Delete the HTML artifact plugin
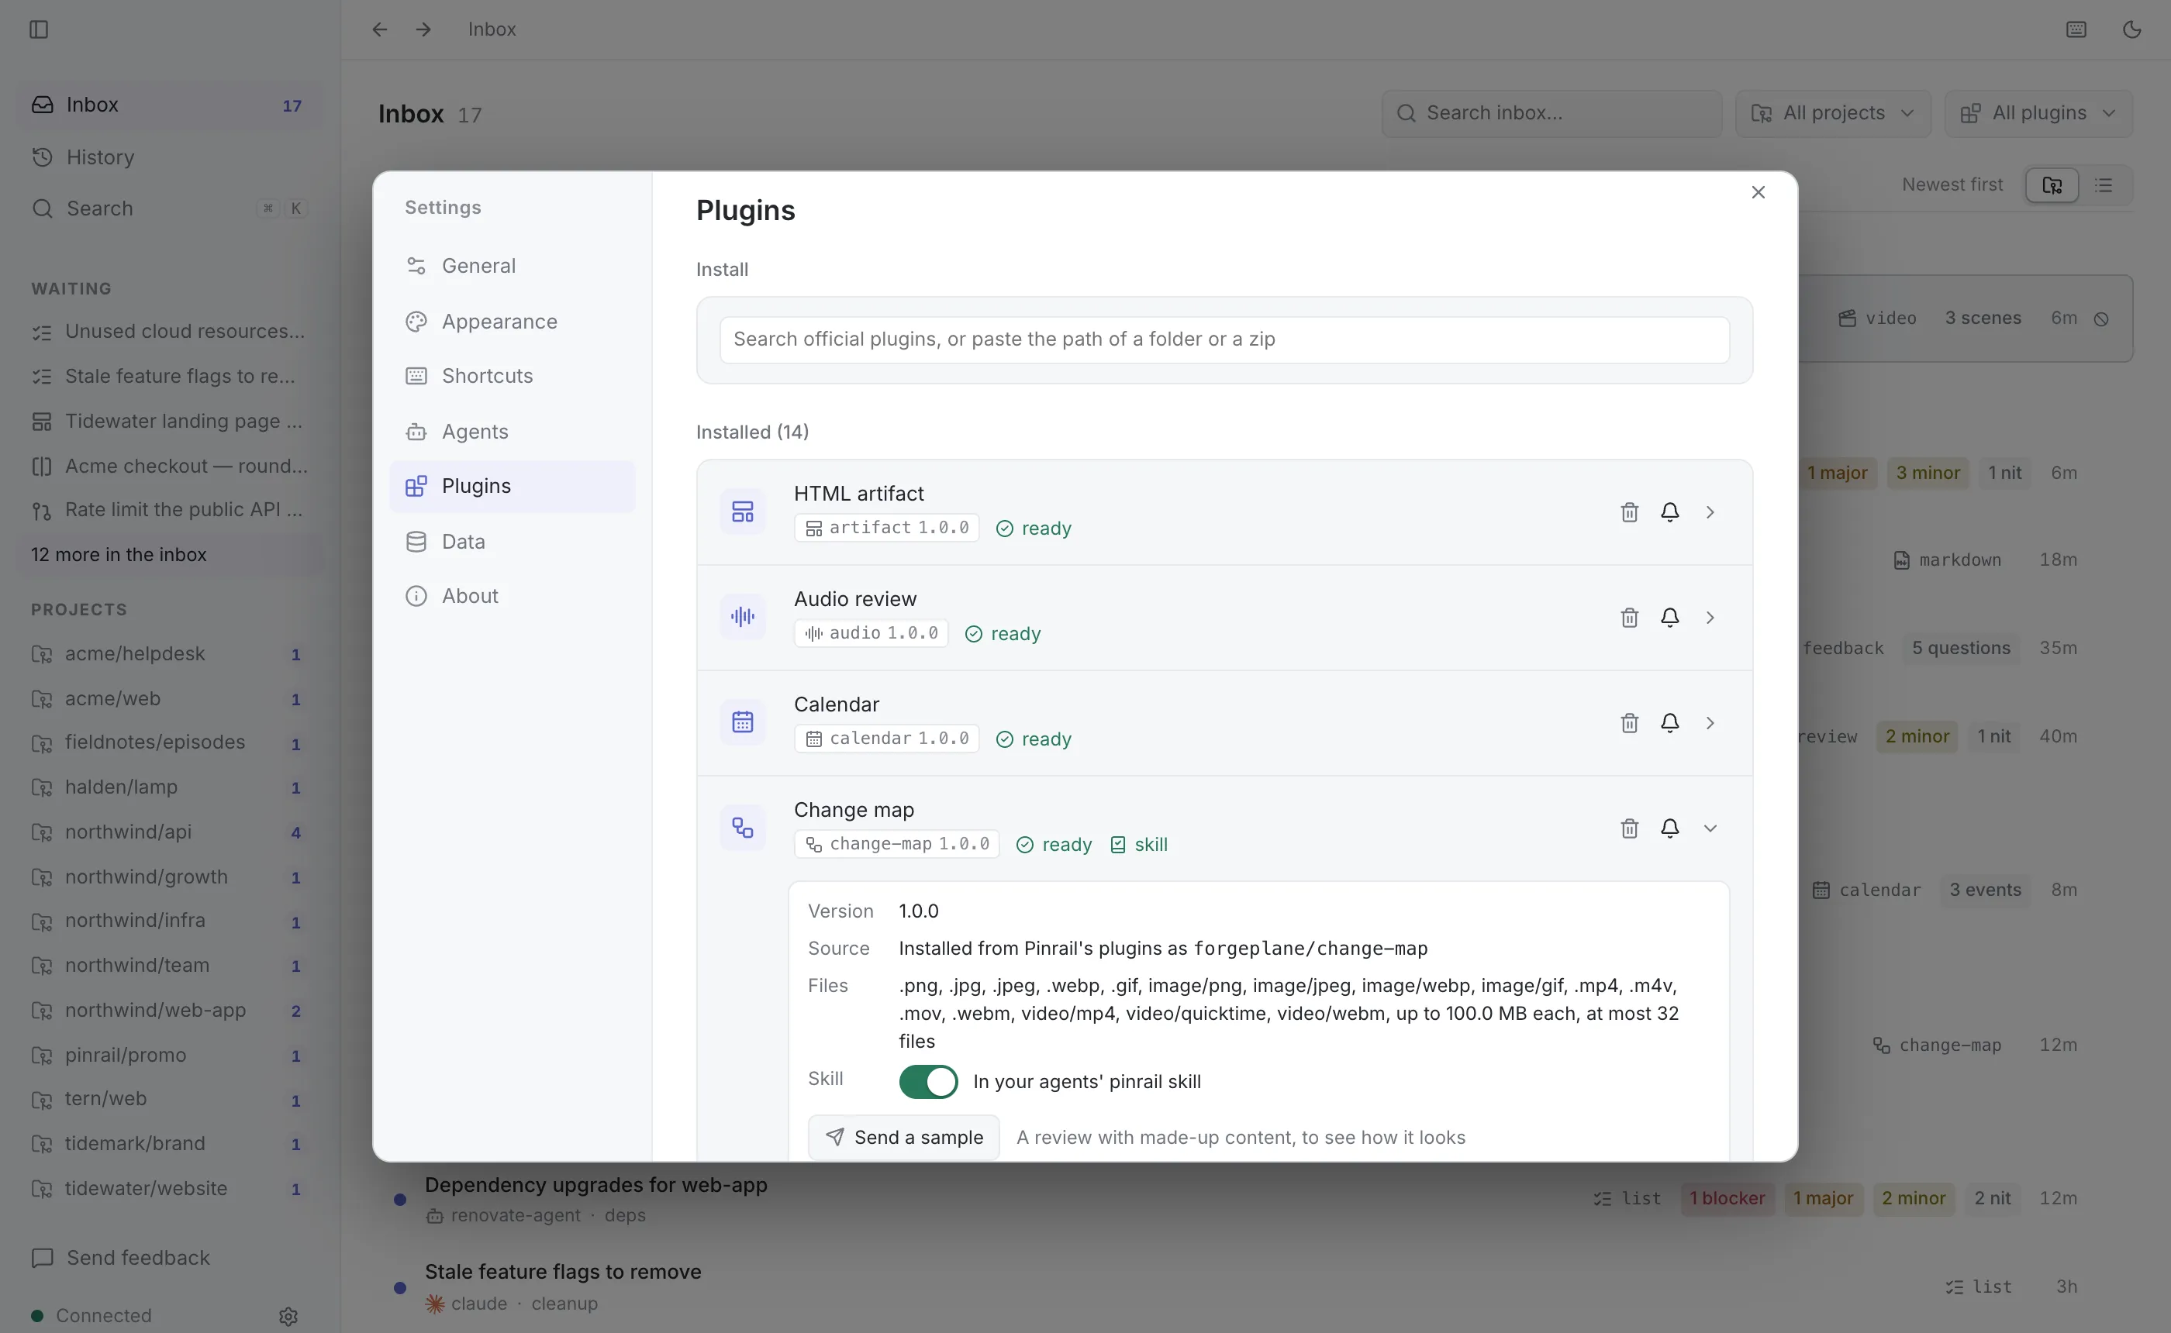Screen dimensions: 2171x1333 coord(1629,512)
